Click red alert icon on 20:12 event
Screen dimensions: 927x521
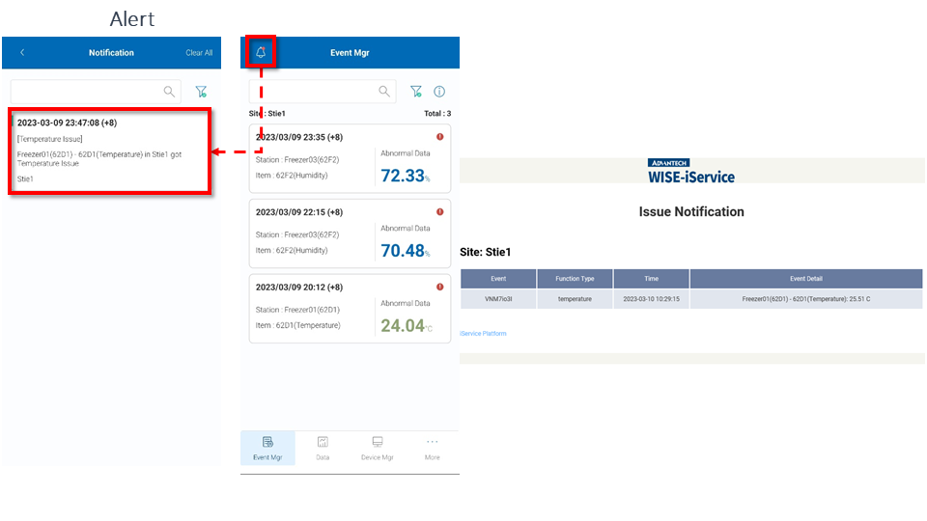[439, 287]
